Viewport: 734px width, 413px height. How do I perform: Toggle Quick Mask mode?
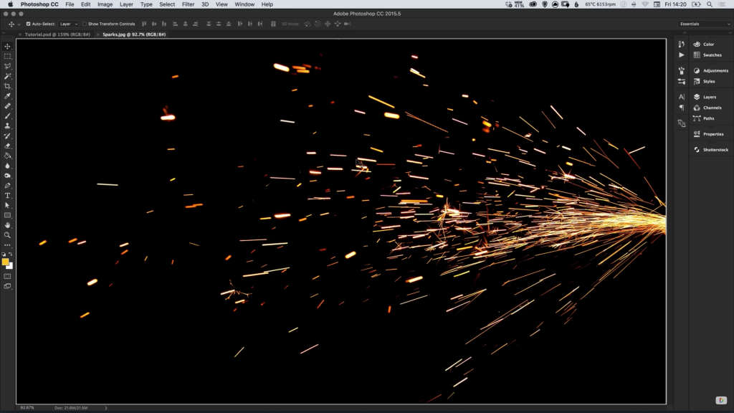(7, 276)
